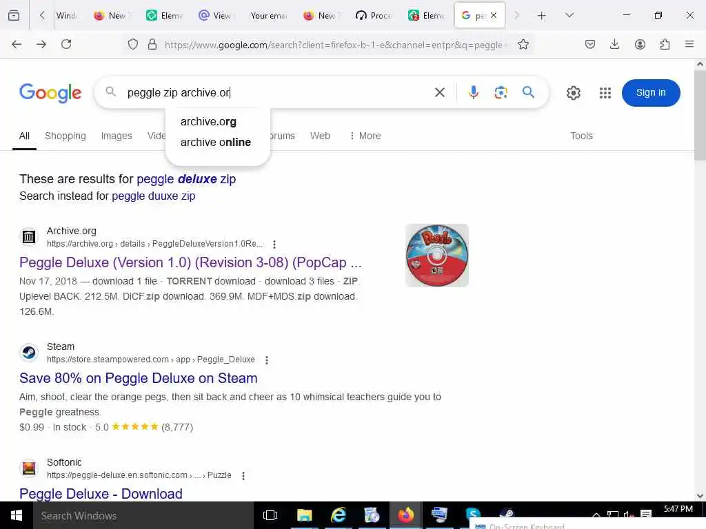Reload the current page
The width and height of the screenshot is (706, 529).
[x=66, y=44]
